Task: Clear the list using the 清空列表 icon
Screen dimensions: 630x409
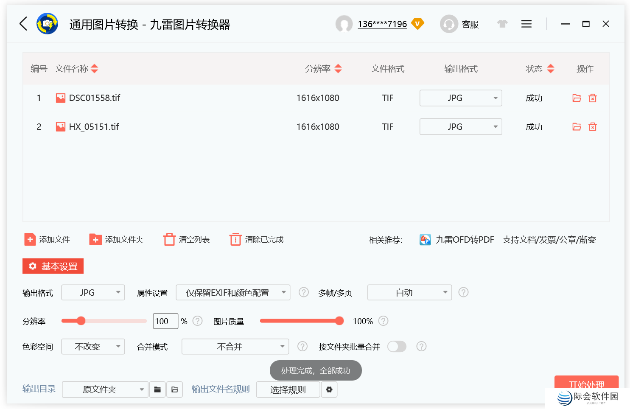Action: click(169, 239)
